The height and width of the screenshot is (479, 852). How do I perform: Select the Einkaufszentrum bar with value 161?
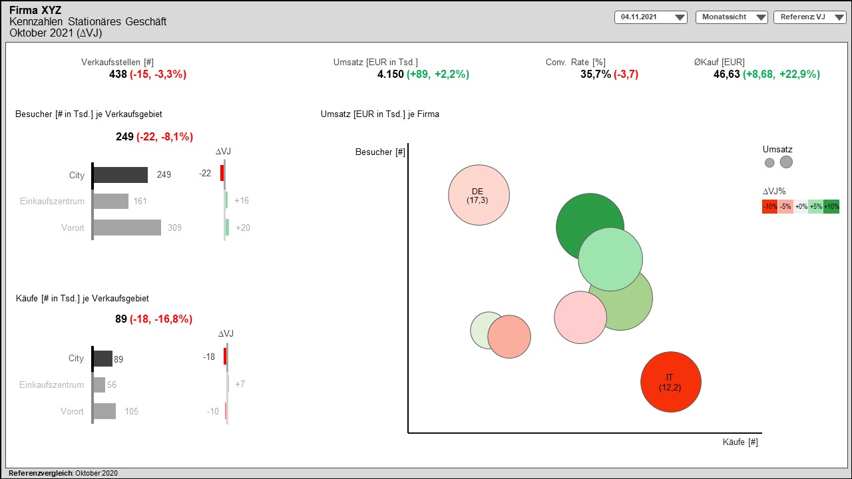click(110, 201)
